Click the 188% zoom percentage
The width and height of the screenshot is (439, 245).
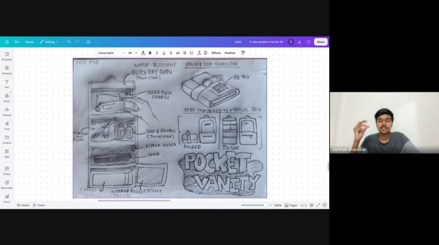278,205
